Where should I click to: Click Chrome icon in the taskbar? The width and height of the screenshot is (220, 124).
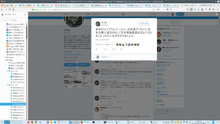36,122
